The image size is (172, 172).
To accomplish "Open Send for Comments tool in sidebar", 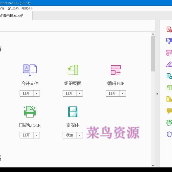I will click(169, 99).
